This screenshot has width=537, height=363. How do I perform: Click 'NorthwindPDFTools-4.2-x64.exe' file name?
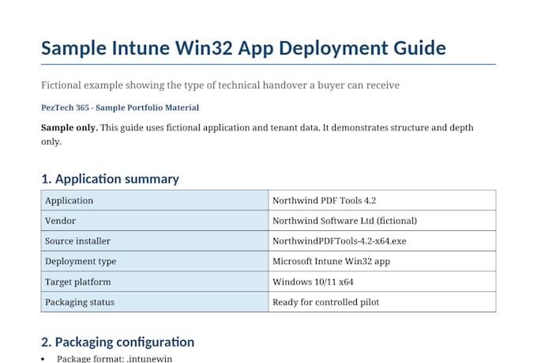pos(340,241)
